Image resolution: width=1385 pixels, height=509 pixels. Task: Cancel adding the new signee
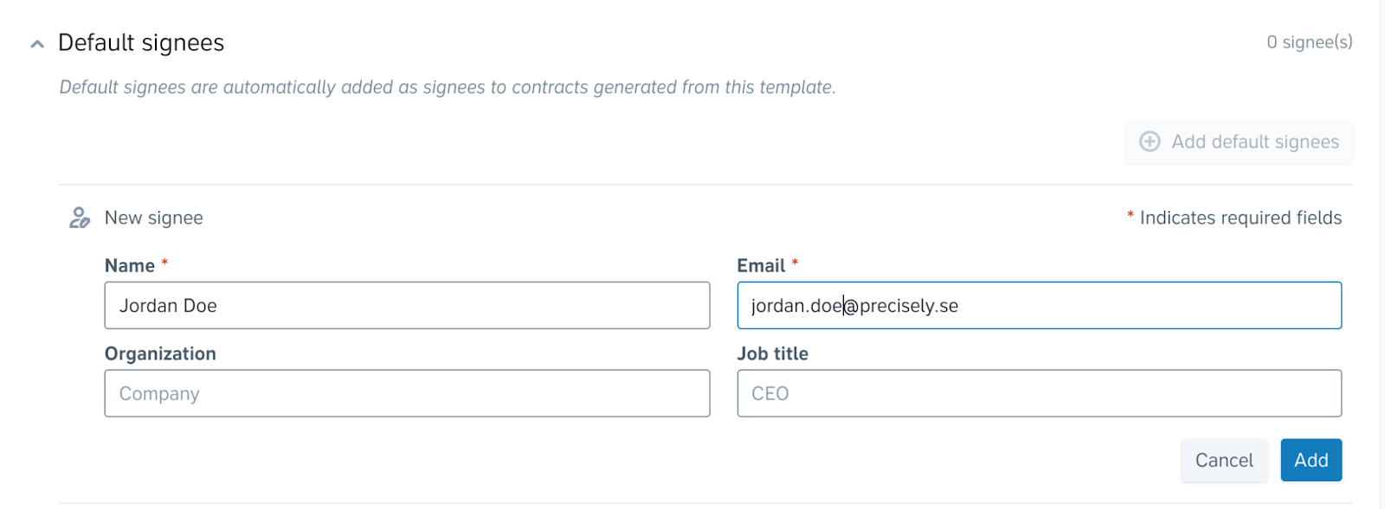point(1224,460)
